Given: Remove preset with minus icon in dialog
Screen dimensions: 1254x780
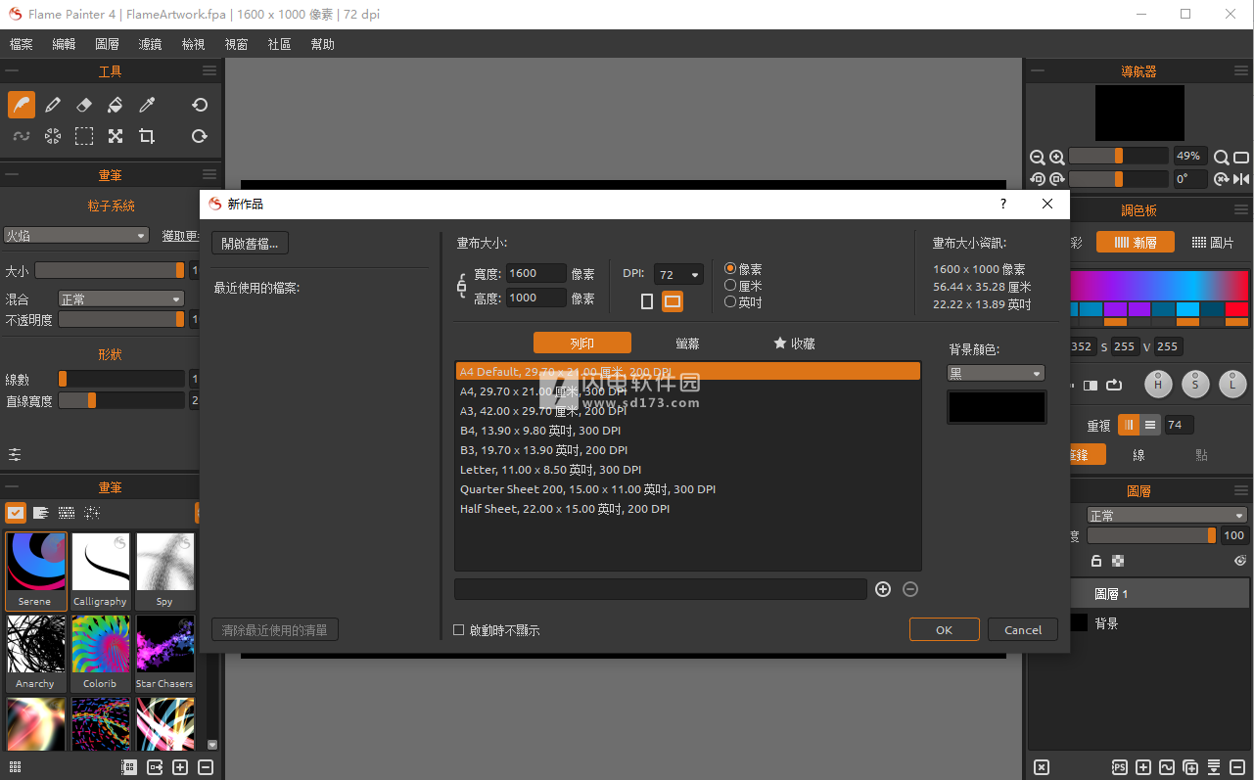Looking at the screenshot, I should 910,589.
